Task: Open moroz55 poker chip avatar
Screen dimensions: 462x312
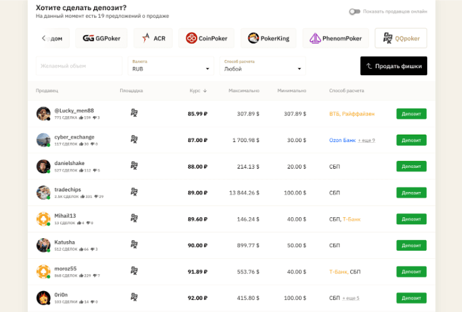Action: 44,272
